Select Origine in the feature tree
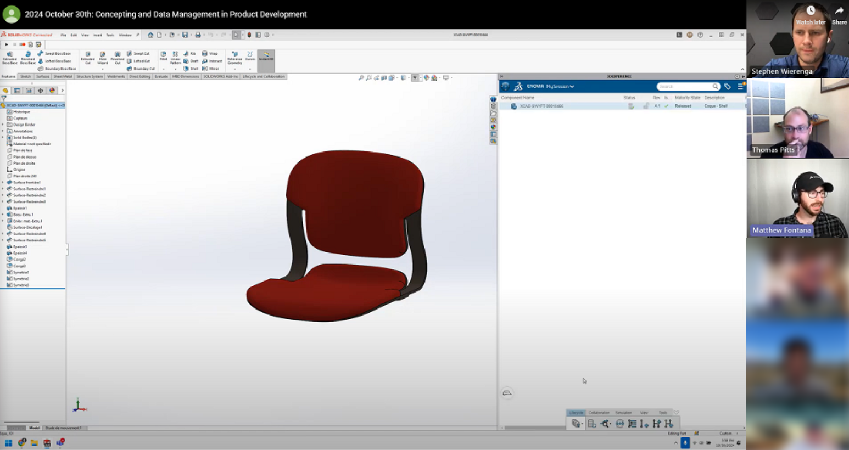This screenshot has height=450, width=849. (x=16, y=170)
